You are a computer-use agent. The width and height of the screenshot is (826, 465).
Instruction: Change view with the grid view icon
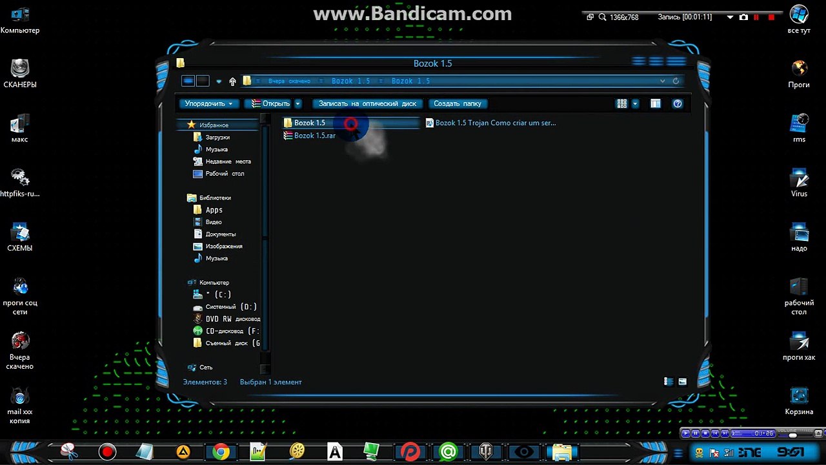coord(622,103)
